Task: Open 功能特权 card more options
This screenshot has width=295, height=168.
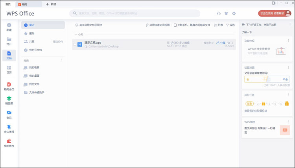Action: pos(289,41)
